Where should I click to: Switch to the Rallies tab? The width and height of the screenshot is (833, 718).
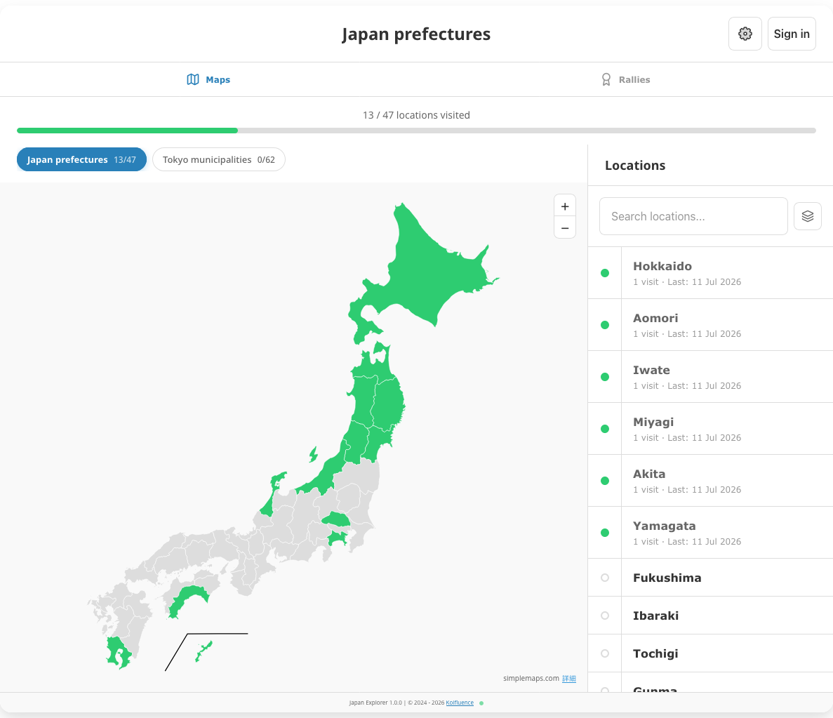(625, 79)
